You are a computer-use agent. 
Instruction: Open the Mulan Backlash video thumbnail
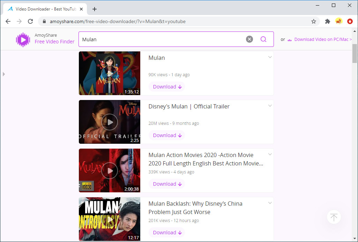coord(110,219)
